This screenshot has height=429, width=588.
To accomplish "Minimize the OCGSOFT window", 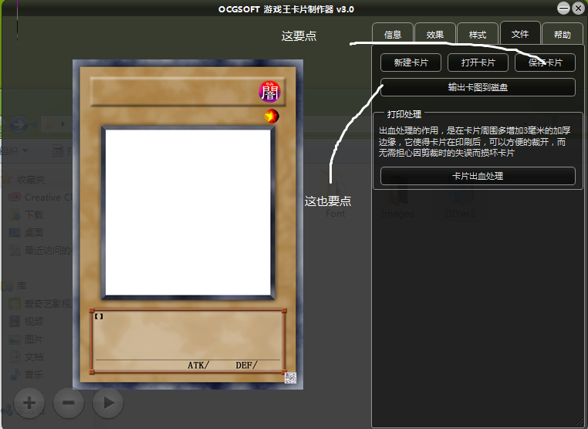I will coord(563,8).
